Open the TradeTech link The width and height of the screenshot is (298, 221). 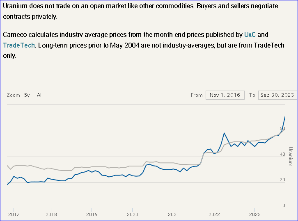[18, 45]
